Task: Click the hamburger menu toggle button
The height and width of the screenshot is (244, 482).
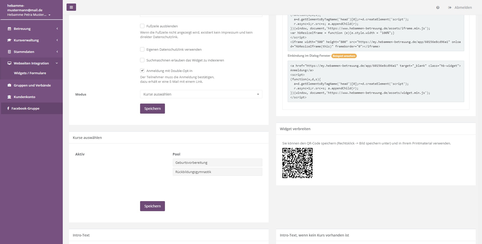Action: [x=71, y=7]
